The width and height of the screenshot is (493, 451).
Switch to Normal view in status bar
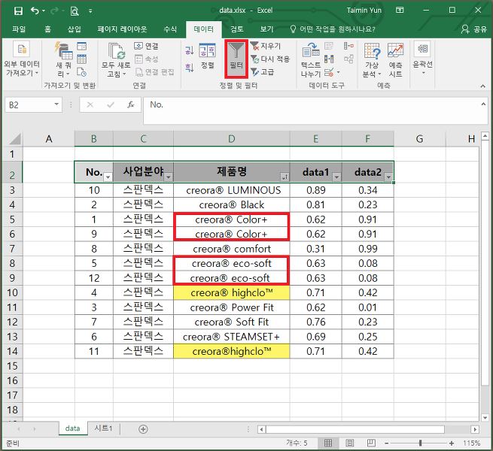[328, 443]
